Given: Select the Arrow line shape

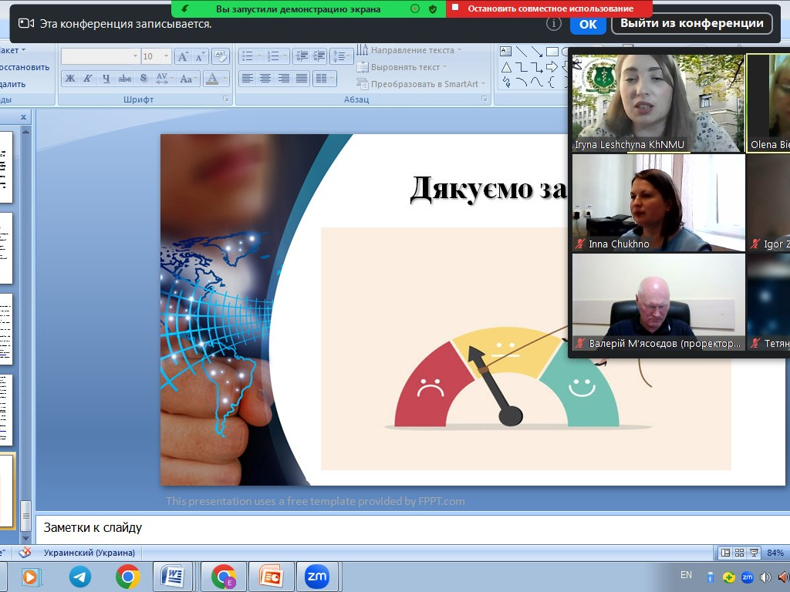Looking at the screenshot, I should click(537, 52).
